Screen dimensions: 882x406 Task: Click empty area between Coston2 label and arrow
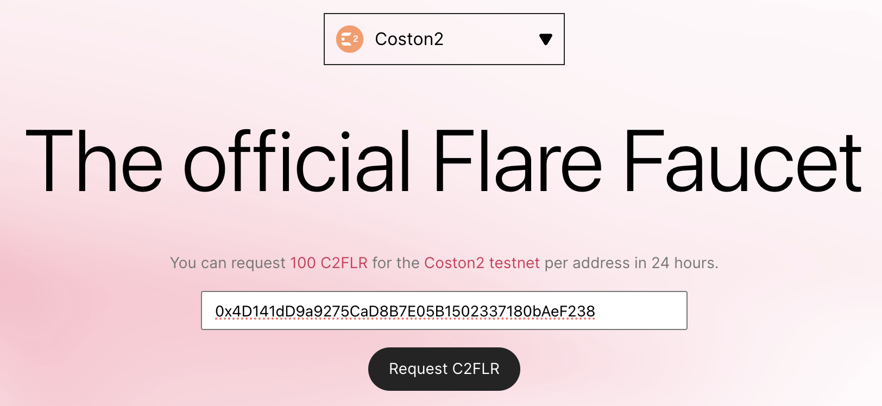[489, 39]
